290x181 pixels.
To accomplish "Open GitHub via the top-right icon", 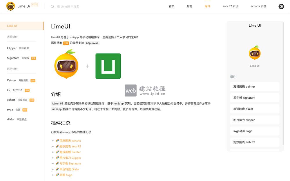I will point(281,6).
